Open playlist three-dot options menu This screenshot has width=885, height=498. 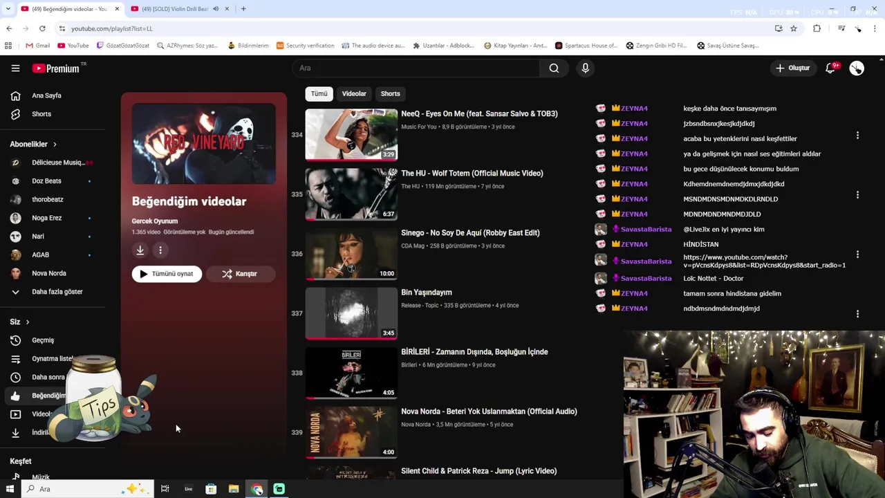pos(160,250)
